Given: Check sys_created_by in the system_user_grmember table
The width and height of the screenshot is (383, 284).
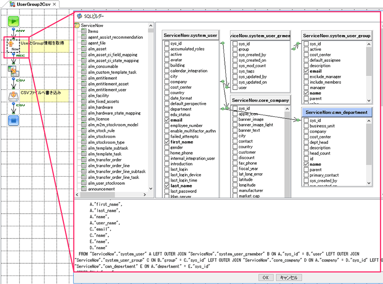Looking at the screenshot, I should 235,55.
